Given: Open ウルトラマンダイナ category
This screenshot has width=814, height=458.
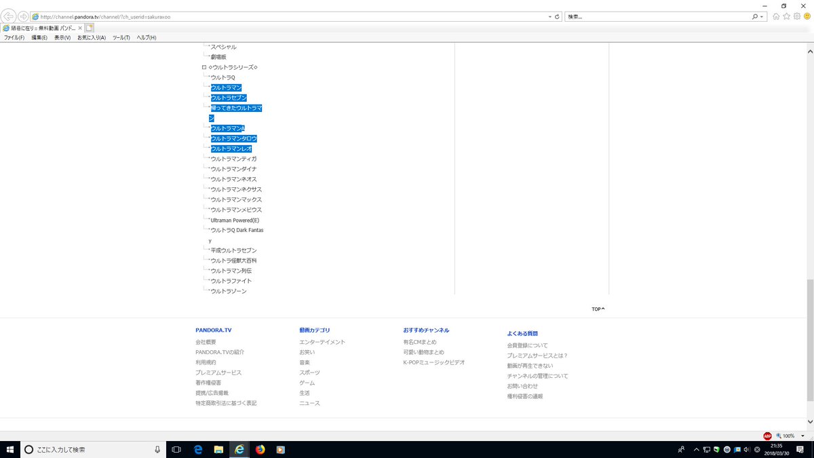Looking at the screenshot, I should pyautogui.click(x=233, y=169).
